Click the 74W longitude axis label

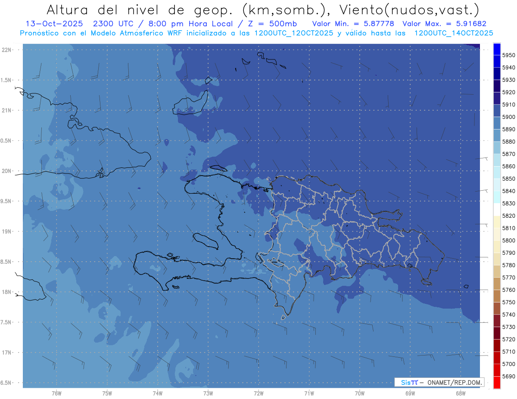point(158,393)
